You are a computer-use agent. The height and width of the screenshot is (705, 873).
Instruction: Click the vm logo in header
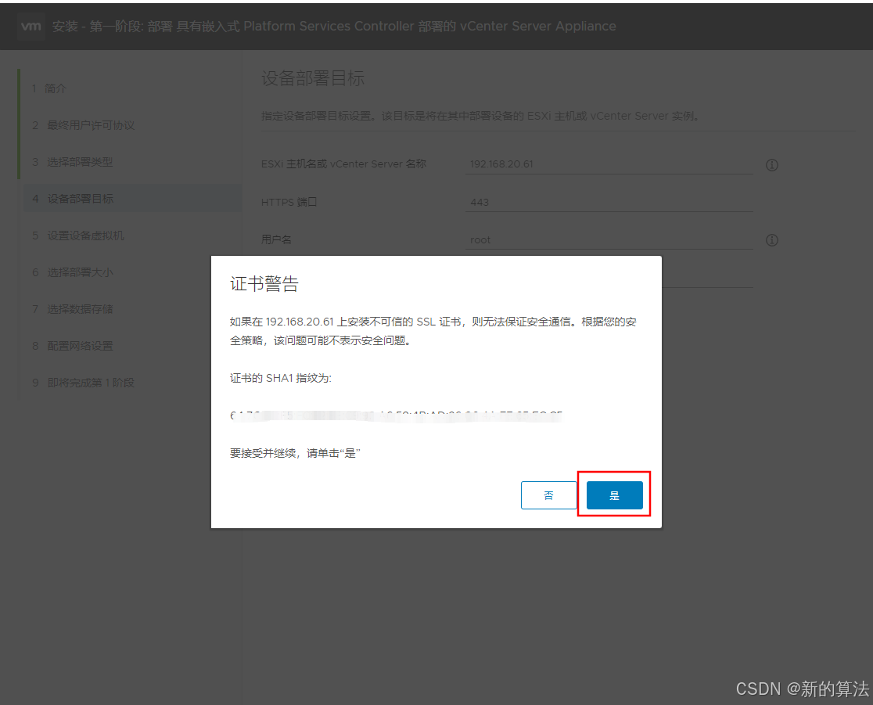click(31, 26)
